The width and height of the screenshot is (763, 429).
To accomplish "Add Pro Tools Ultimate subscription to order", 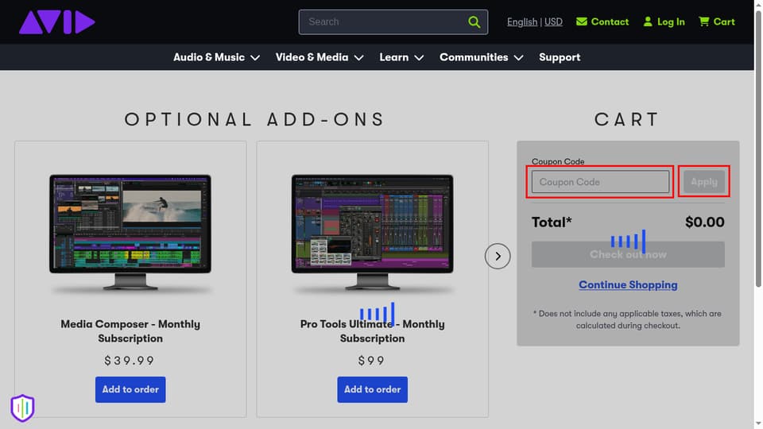I will pos(372,389).
